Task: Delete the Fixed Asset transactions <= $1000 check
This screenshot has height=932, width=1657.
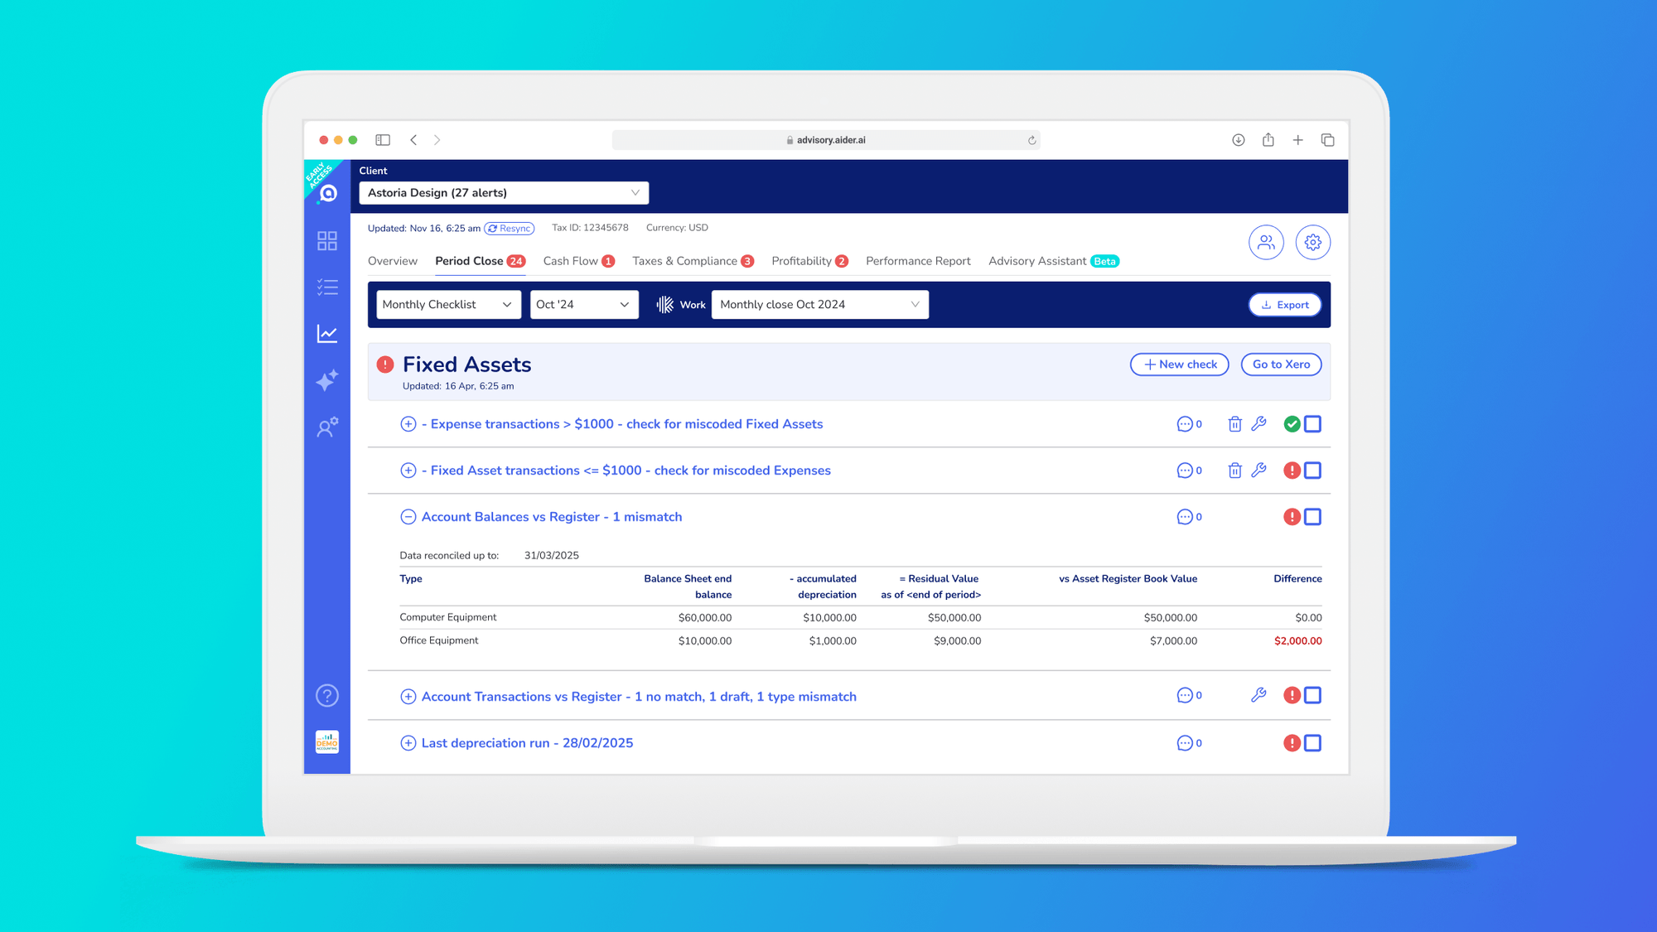Action: [x=1234, y=471]
